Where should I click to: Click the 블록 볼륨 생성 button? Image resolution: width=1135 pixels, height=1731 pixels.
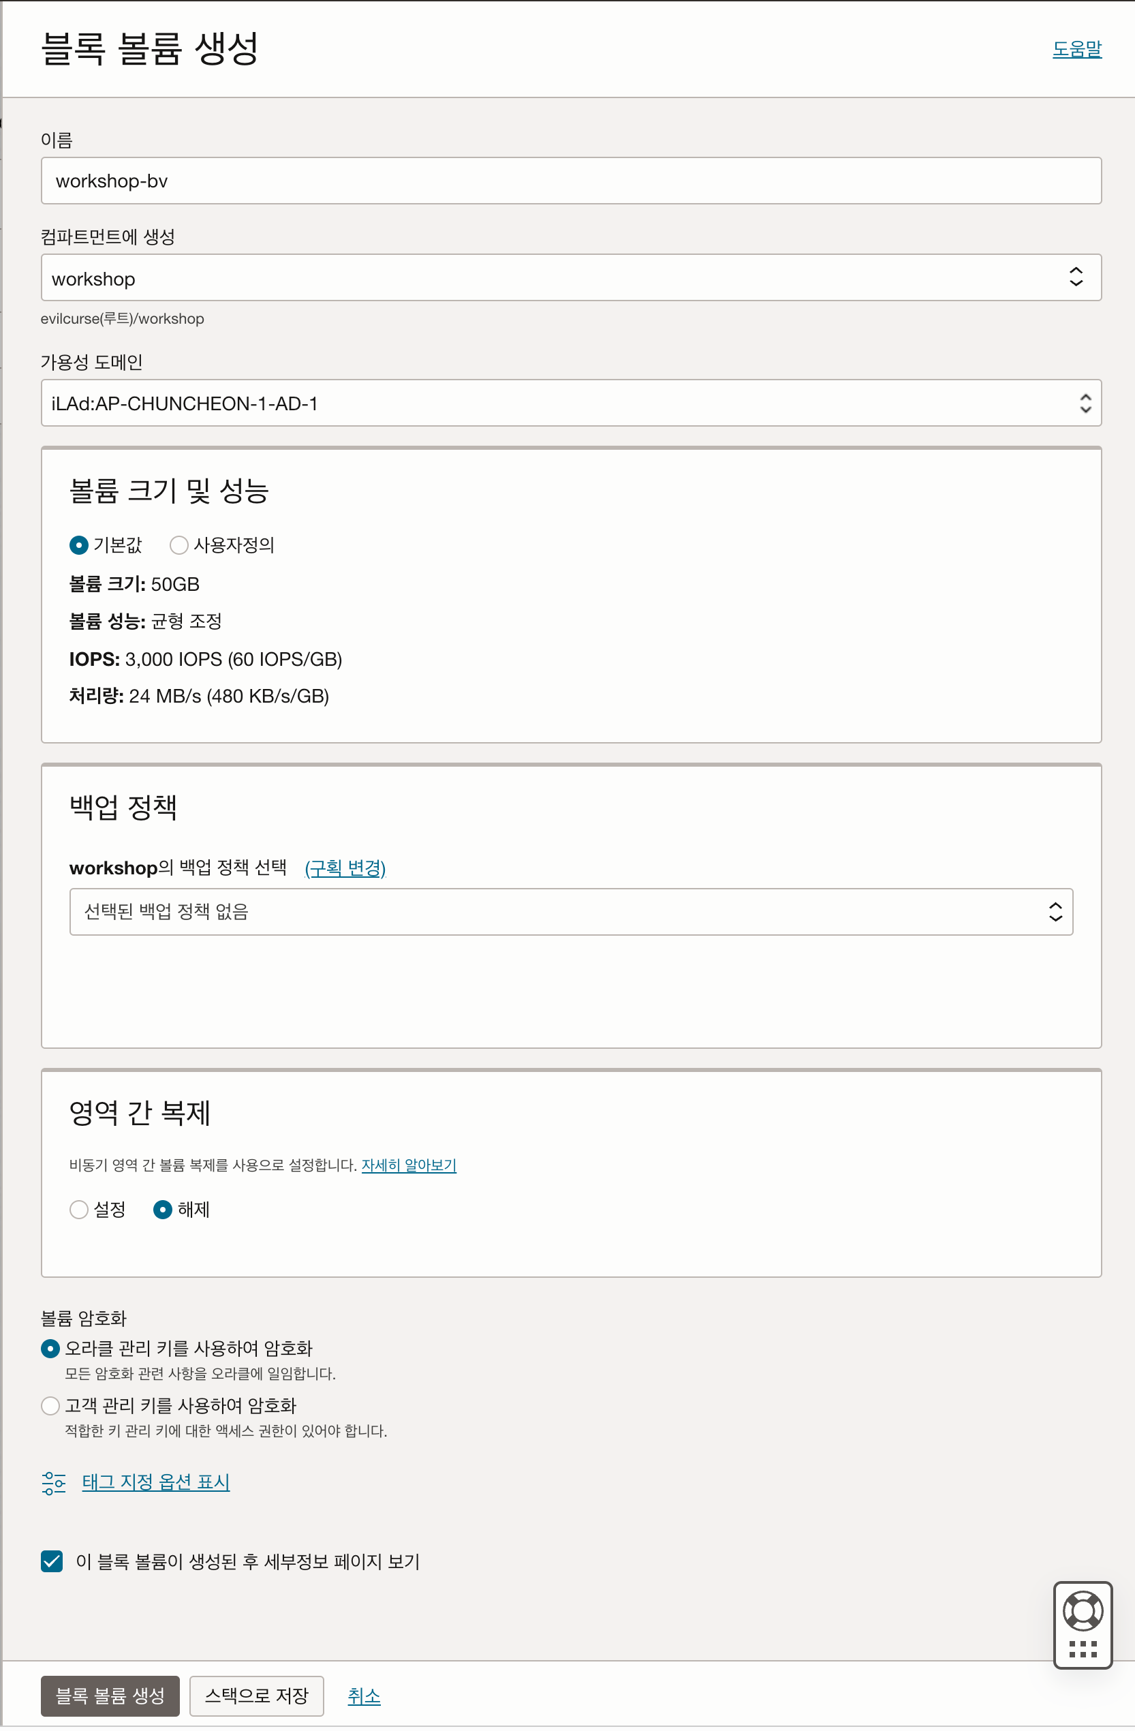click(110, 1696)
